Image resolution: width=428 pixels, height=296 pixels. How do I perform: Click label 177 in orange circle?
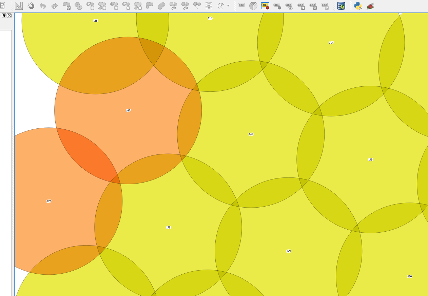(x=49, y=202)
